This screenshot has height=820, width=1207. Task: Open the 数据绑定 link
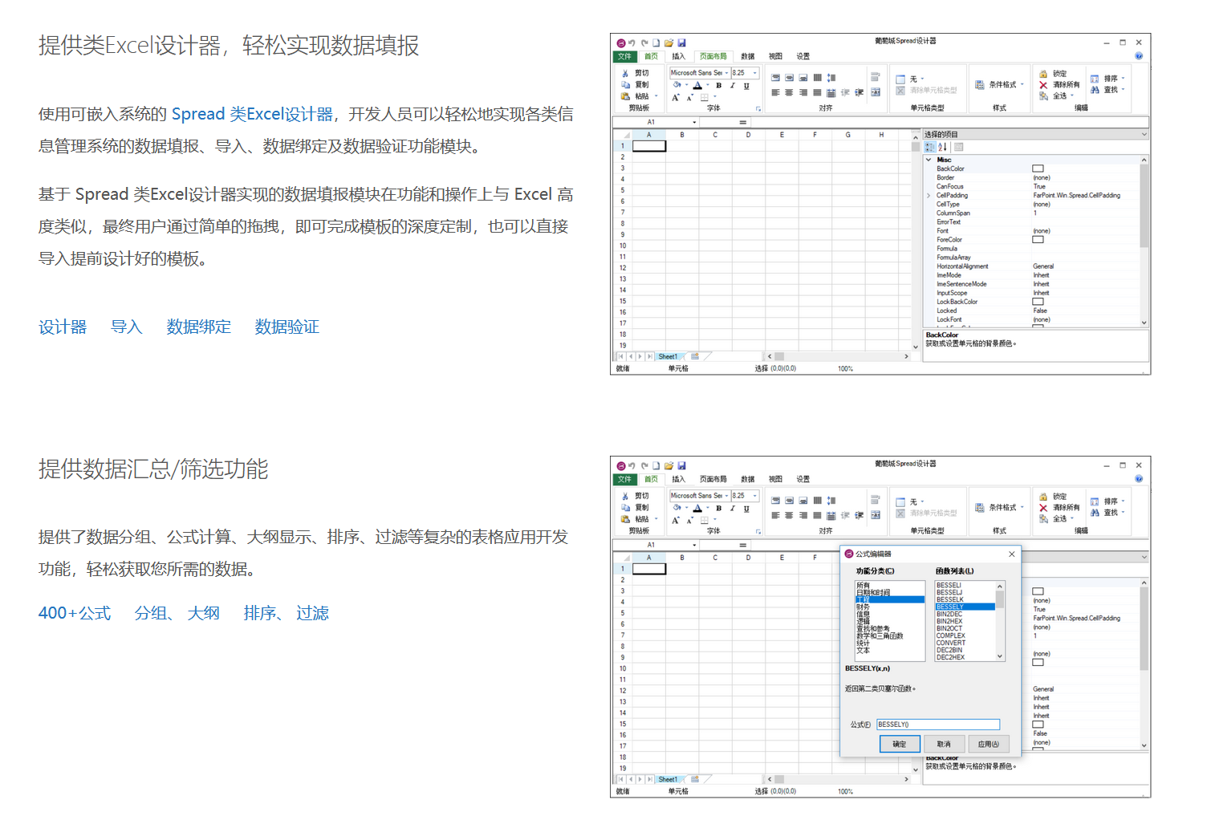pos(198,327)
